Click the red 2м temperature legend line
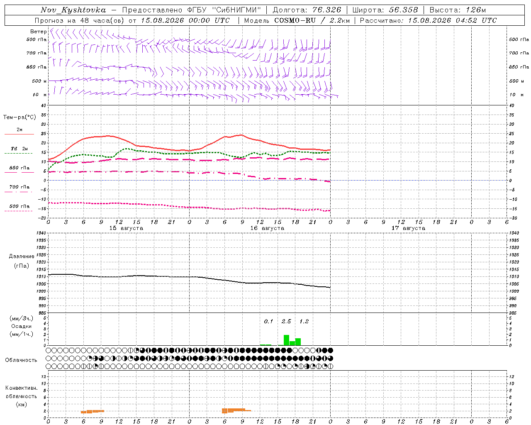The image size is (531, 425). coord(19,134)
